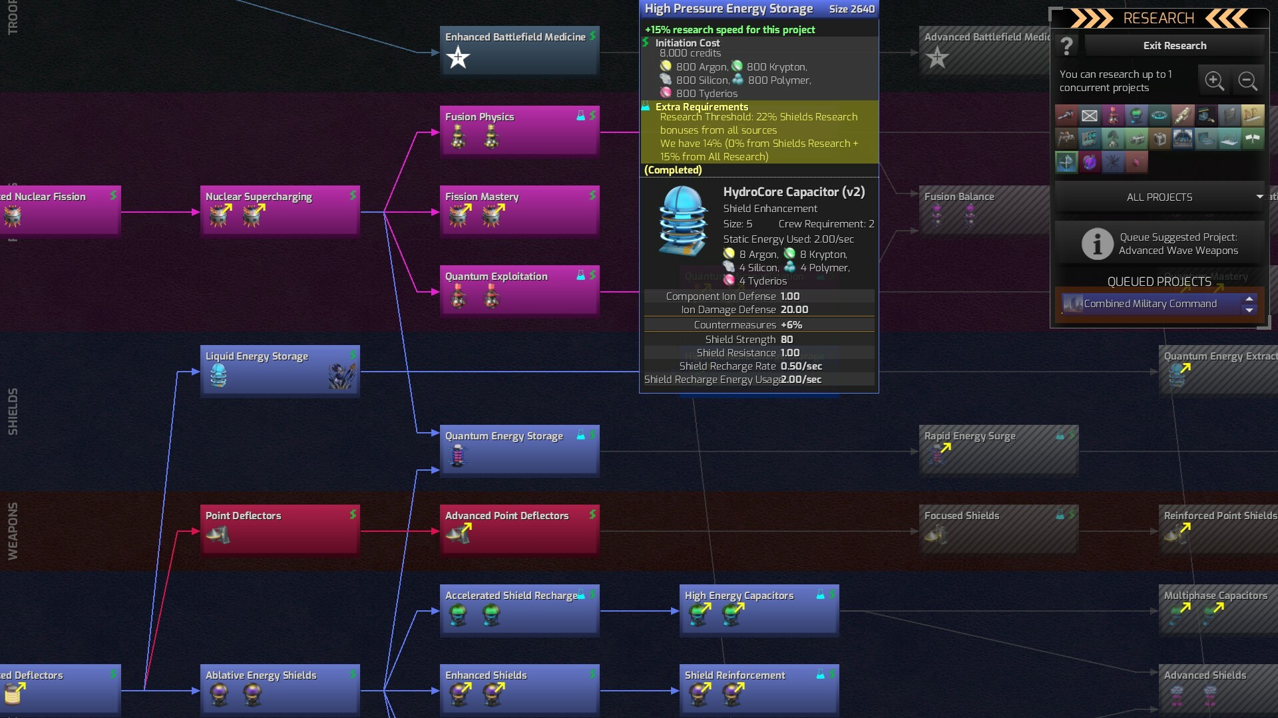This screenshot has width=1278, height=718.
Task: Select the green helmet research category icon
Action: [1136, 116]
